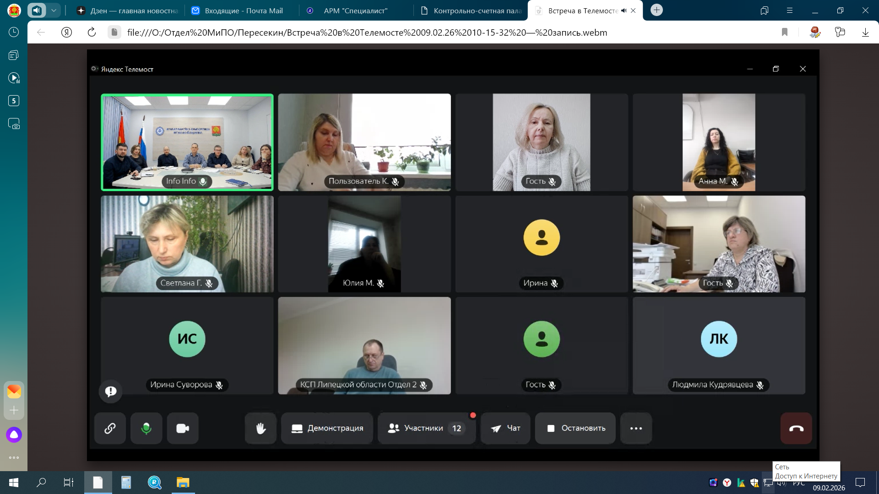
Task: Open the Чат panel
Action: [505, 428]
